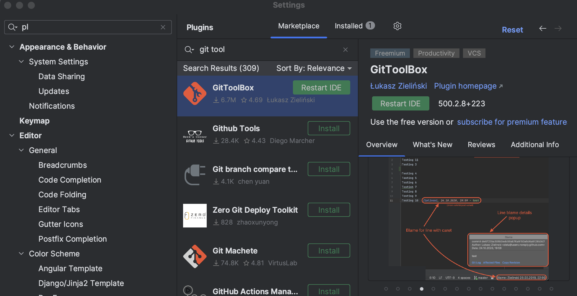The width and height of the screenshot is (577, 296).
Task: Click the 4.69 rating on GitToolBox row
Action: click(252, 100)
